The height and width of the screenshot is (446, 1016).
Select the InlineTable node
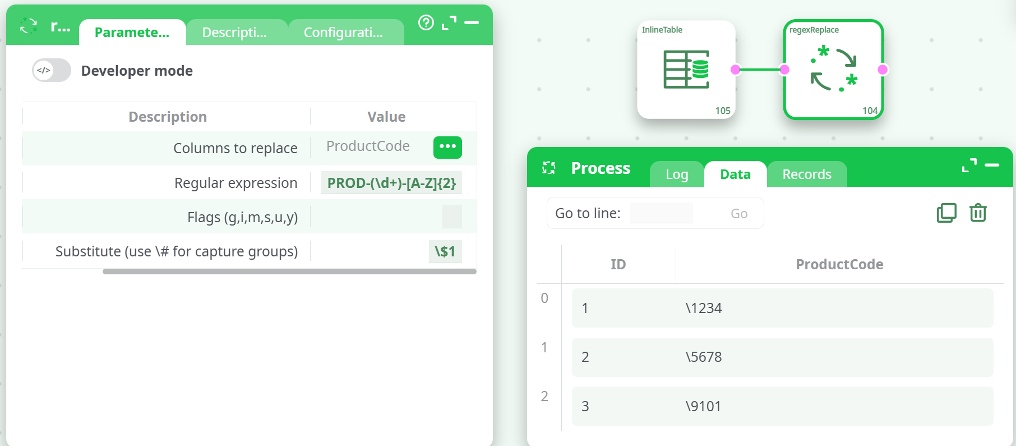[686, 70]
